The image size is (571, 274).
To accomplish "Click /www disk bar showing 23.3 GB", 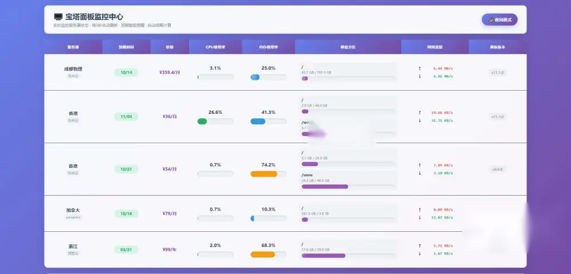I will point(325,186).
